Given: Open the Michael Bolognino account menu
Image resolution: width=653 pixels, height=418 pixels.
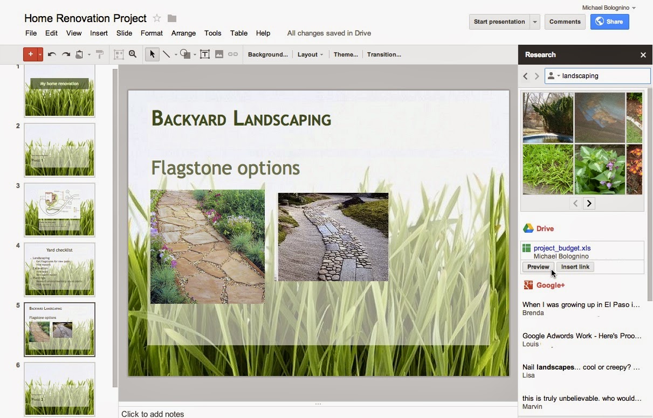Looking at the screenshot, I should tap(609, 8).
